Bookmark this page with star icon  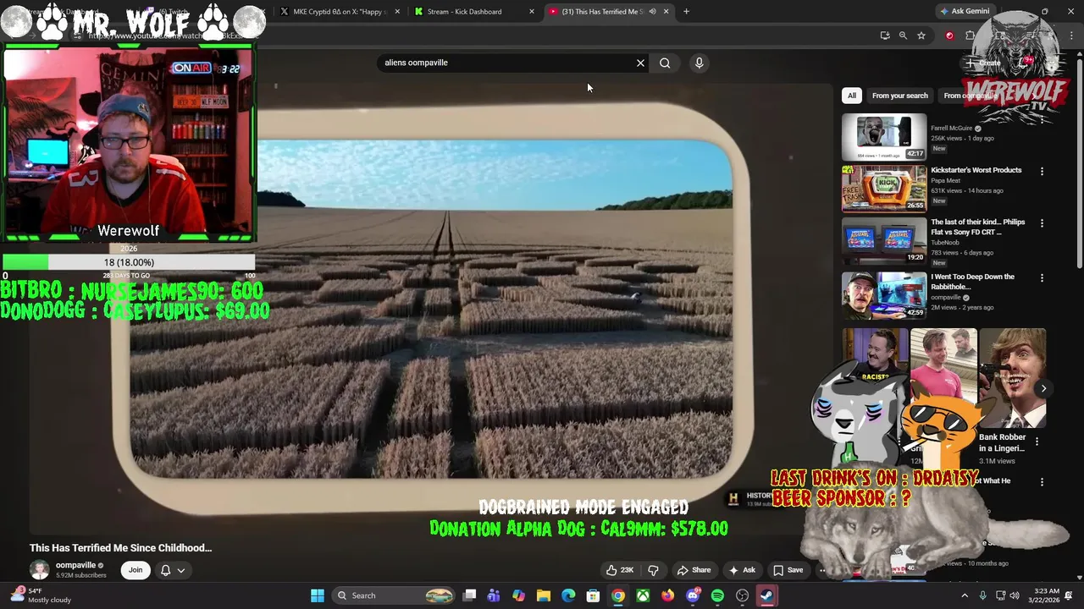tap(921, 36)
